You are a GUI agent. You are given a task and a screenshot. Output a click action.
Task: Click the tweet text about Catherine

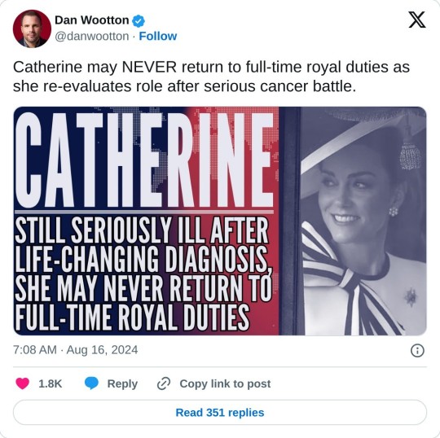211,77
